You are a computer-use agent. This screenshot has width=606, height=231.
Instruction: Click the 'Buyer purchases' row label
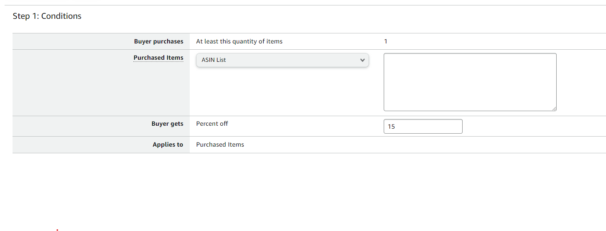pos(158,41)
